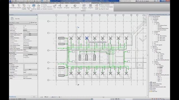This screenshot has height=100, width=179.
Task: Click the View Name field
Action: pyautogui.click(x=30, y=56)
